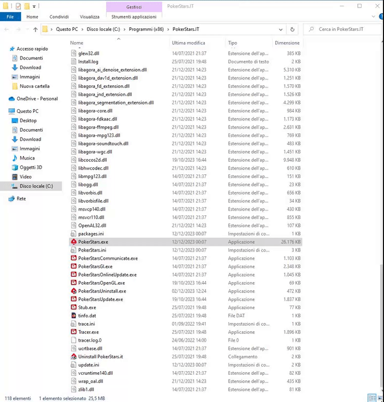Screen dimensions: 384x402
Task: Select libagora_ai_denoise_extension.dll file
Action: point(113,70)
